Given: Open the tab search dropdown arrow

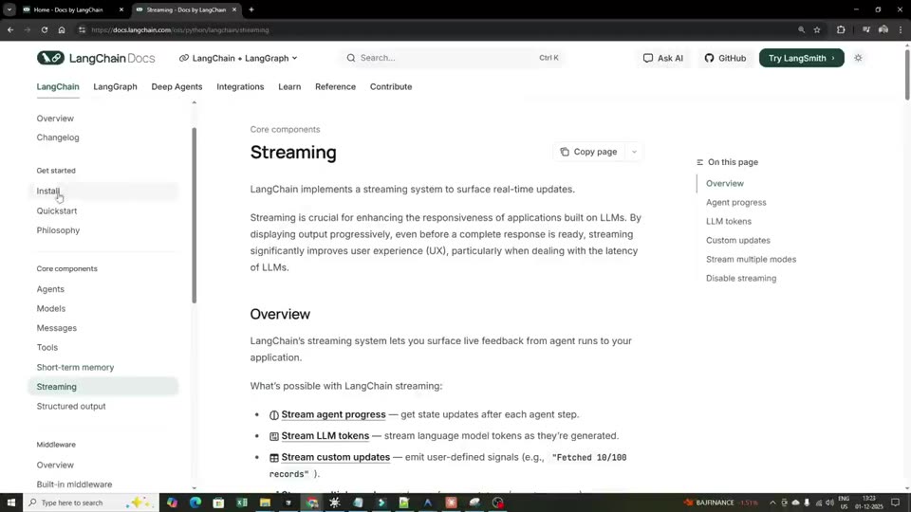Looking at the screenshot, I should (9, 9).
